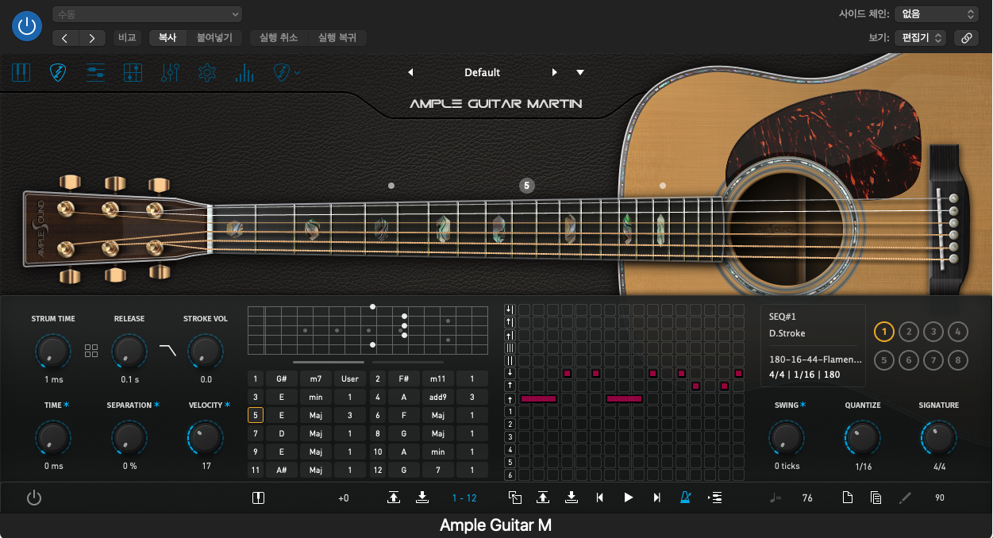Click the next setting arrow button
993x538 pixels.
[x=92, y=38]
